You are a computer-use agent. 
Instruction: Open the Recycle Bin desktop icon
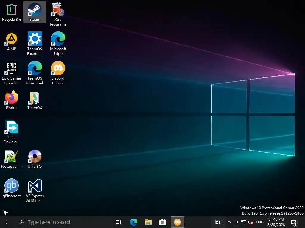12,12
